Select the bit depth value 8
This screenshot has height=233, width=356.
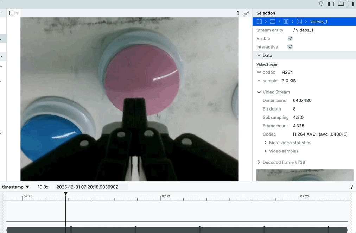[294, 109]
